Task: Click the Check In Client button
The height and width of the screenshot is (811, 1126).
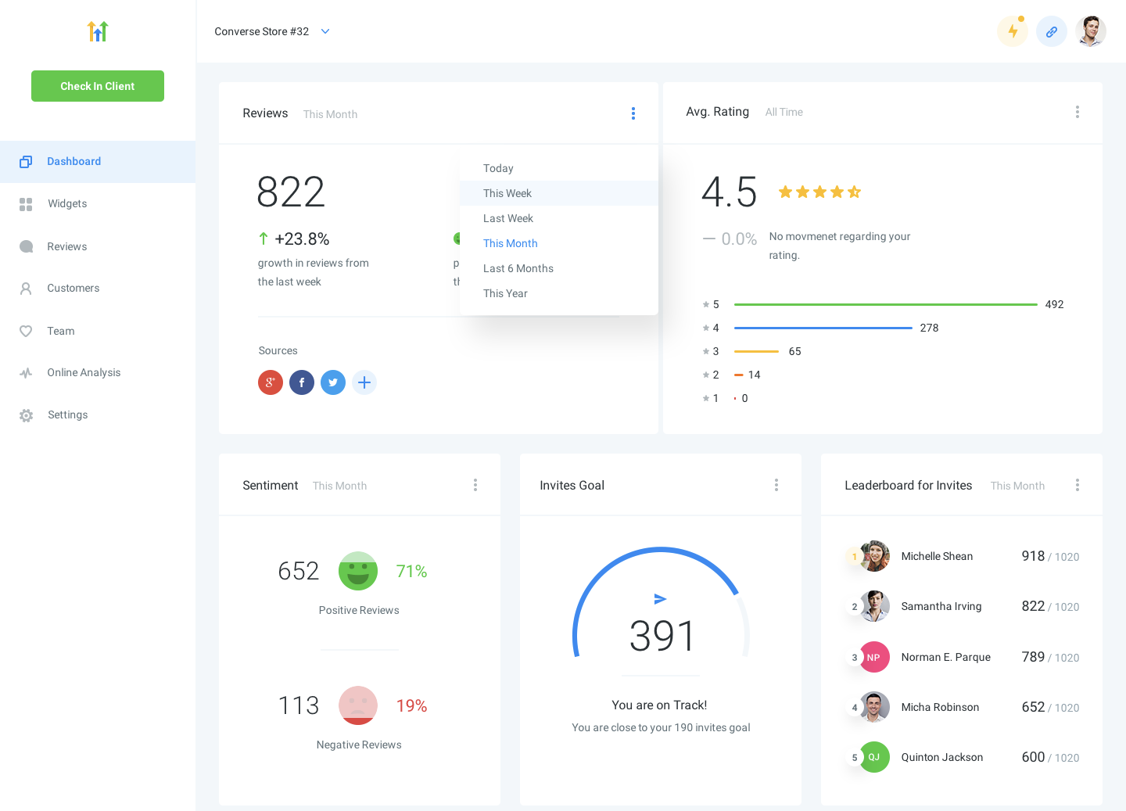Action: click(97, 85)
